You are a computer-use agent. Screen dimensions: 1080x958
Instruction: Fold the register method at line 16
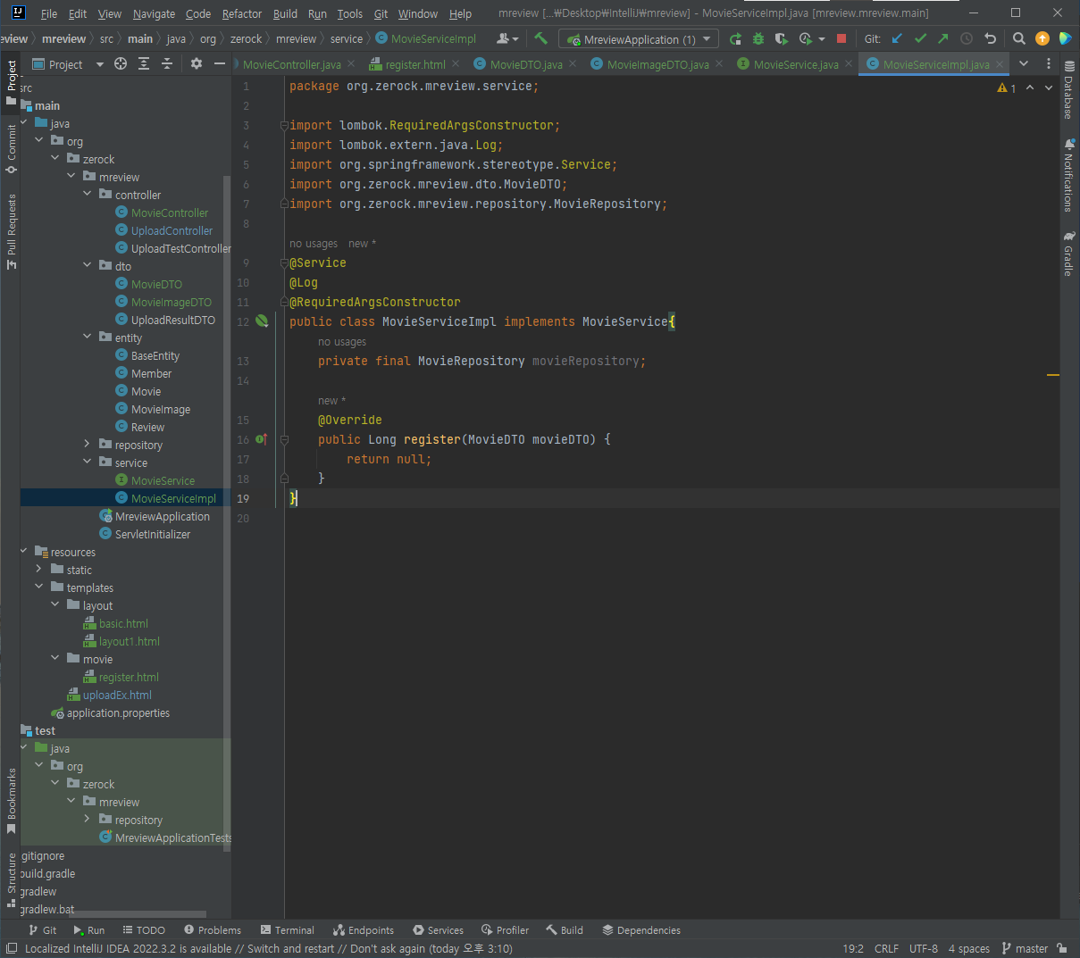pyautogui.click(x=284, y=439)
